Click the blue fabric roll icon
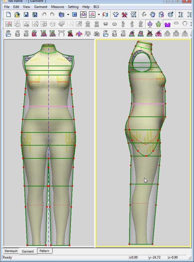Image resolution: width=194 pixels, height=262 pixels. [x=61, y=15]
